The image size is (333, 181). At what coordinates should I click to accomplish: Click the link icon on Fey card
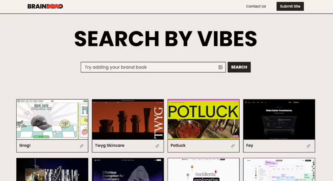(309, 146)
